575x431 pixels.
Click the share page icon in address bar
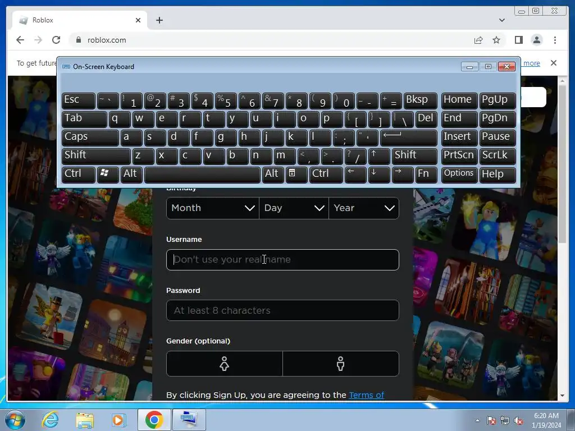tap(478, 40)
